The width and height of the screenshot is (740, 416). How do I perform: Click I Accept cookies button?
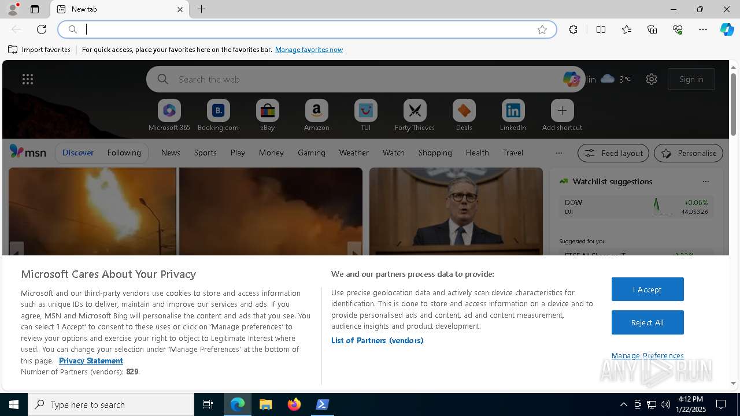point(647,289)
